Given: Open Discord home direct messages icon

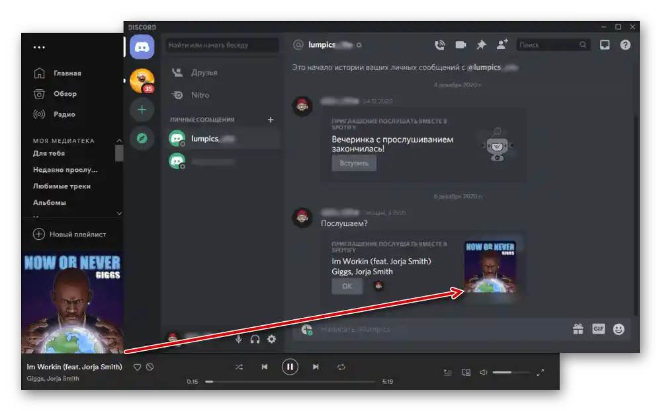Looking at the screenshot, I should point(142,47).
